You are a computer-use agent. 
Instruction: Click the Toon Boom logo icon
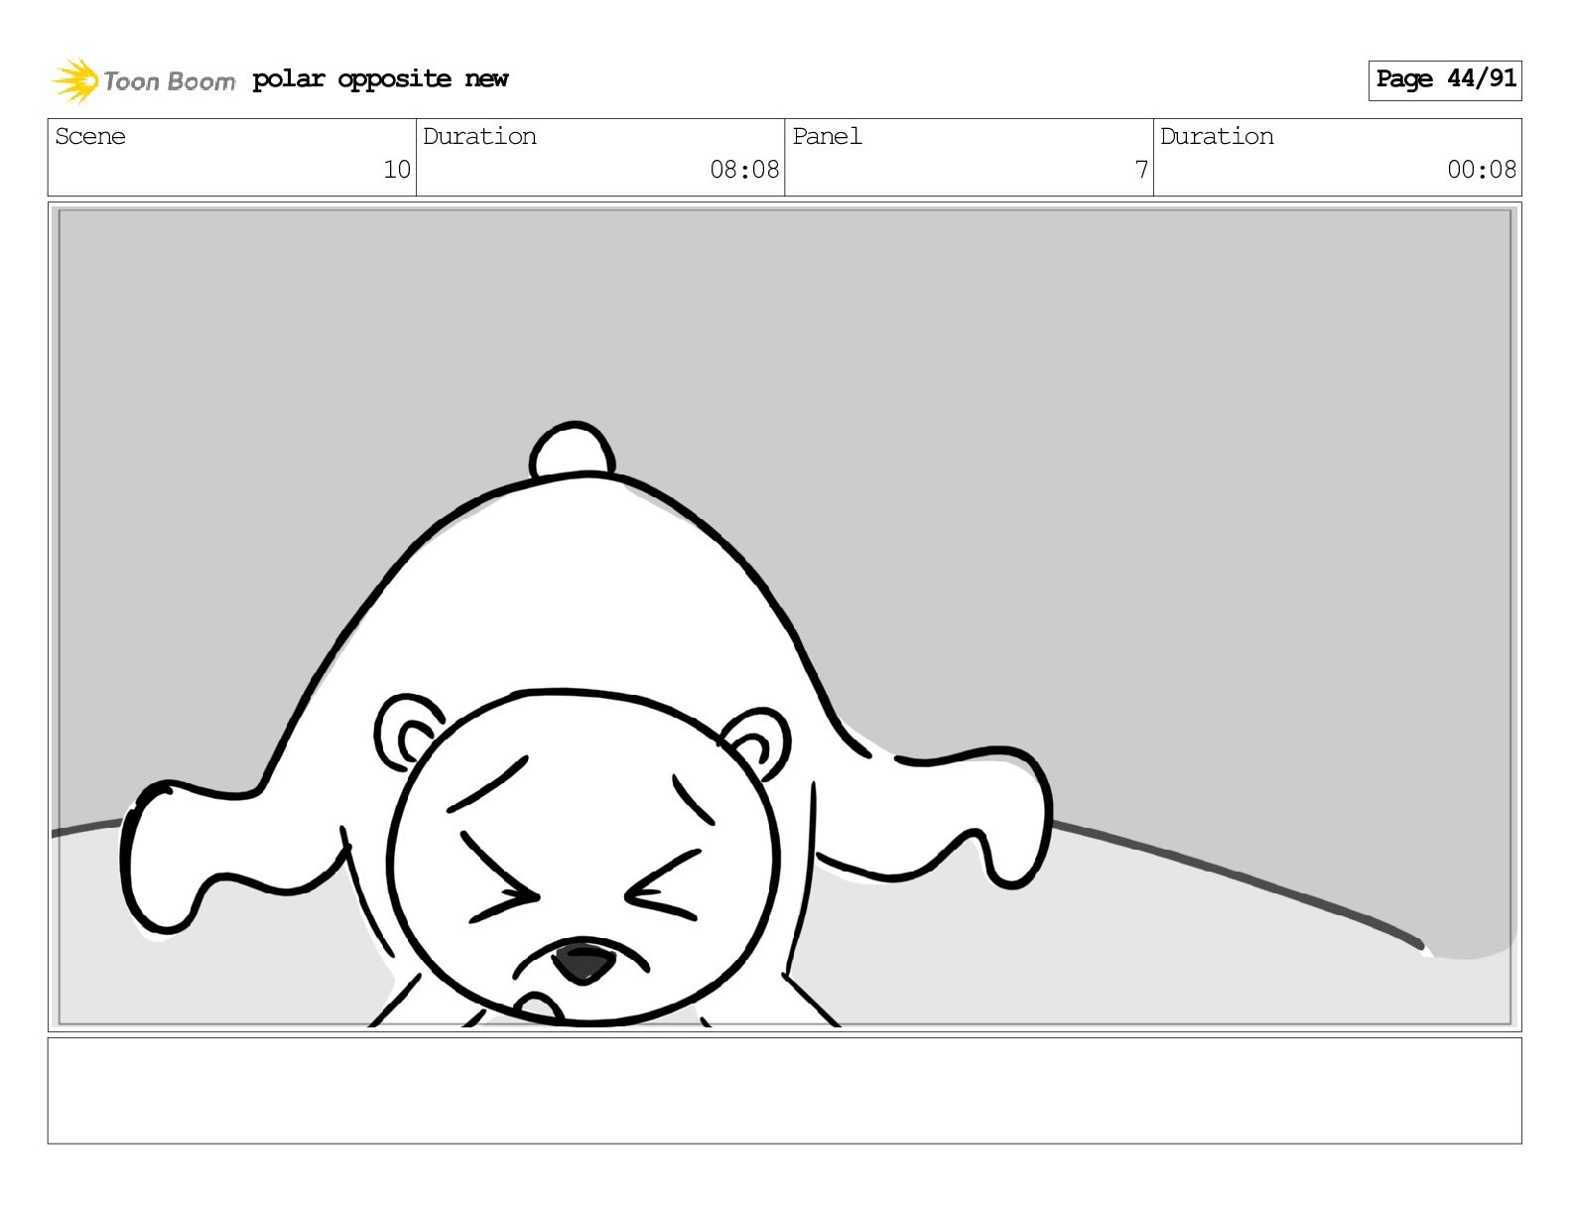(x=75, y=80)
